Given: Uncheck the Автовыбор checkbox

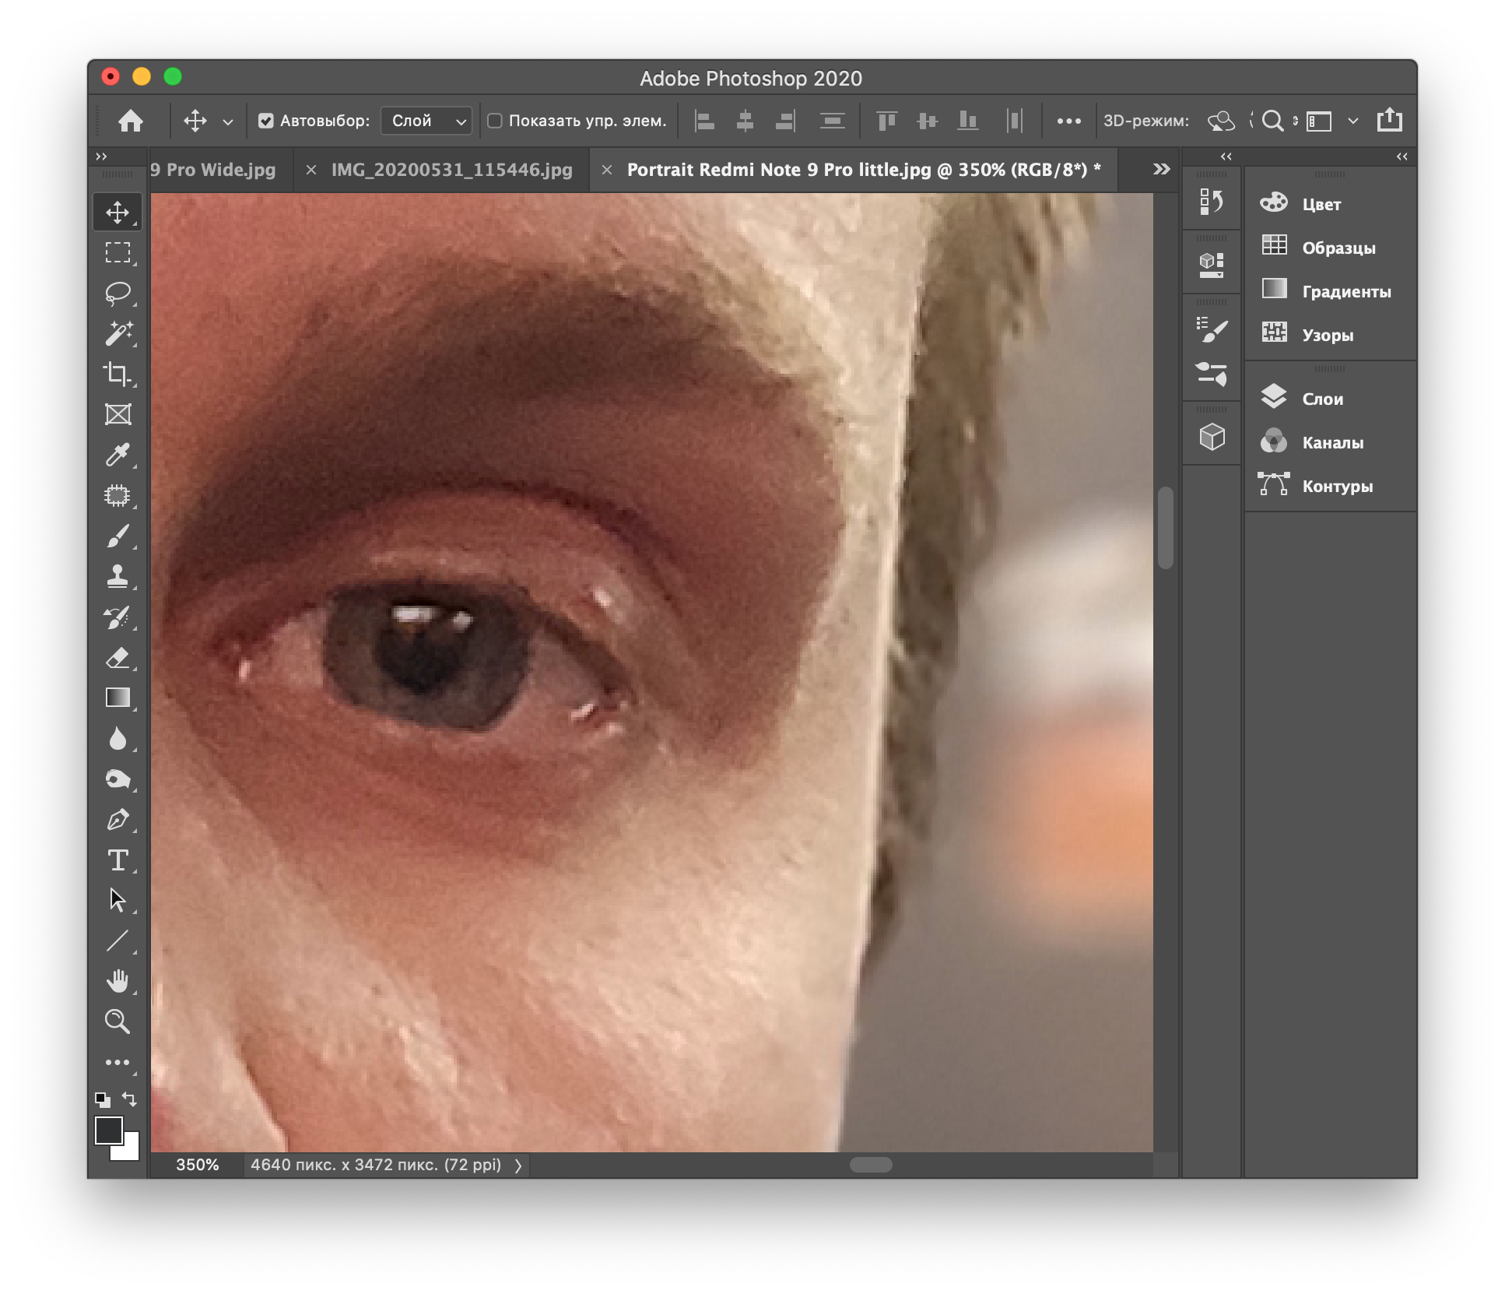Looking at the screenshot, I should click(x=266, y=121).
